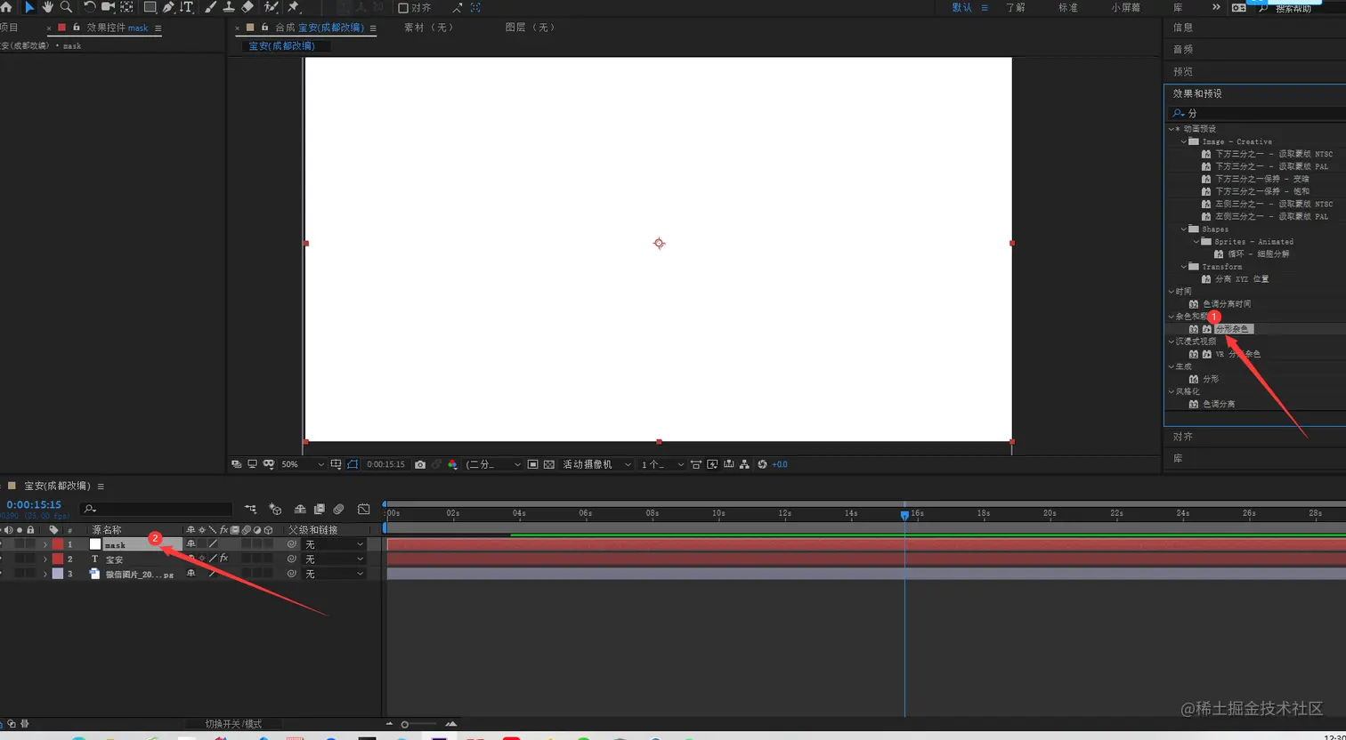The image size is (1346, 740).
Task: Open the 活动摄像机 view dropdown
Action: point(596,464)
